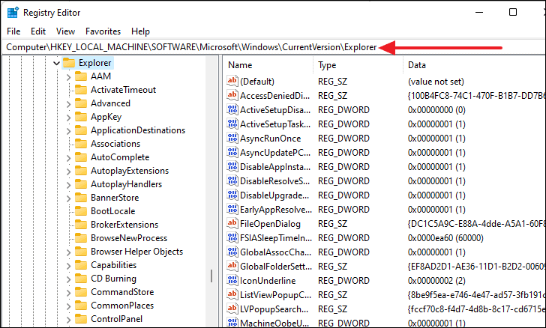
Task: Click the Registry Editor app icon in title bar
Action: pyautogui.click(x=13, y=13)
